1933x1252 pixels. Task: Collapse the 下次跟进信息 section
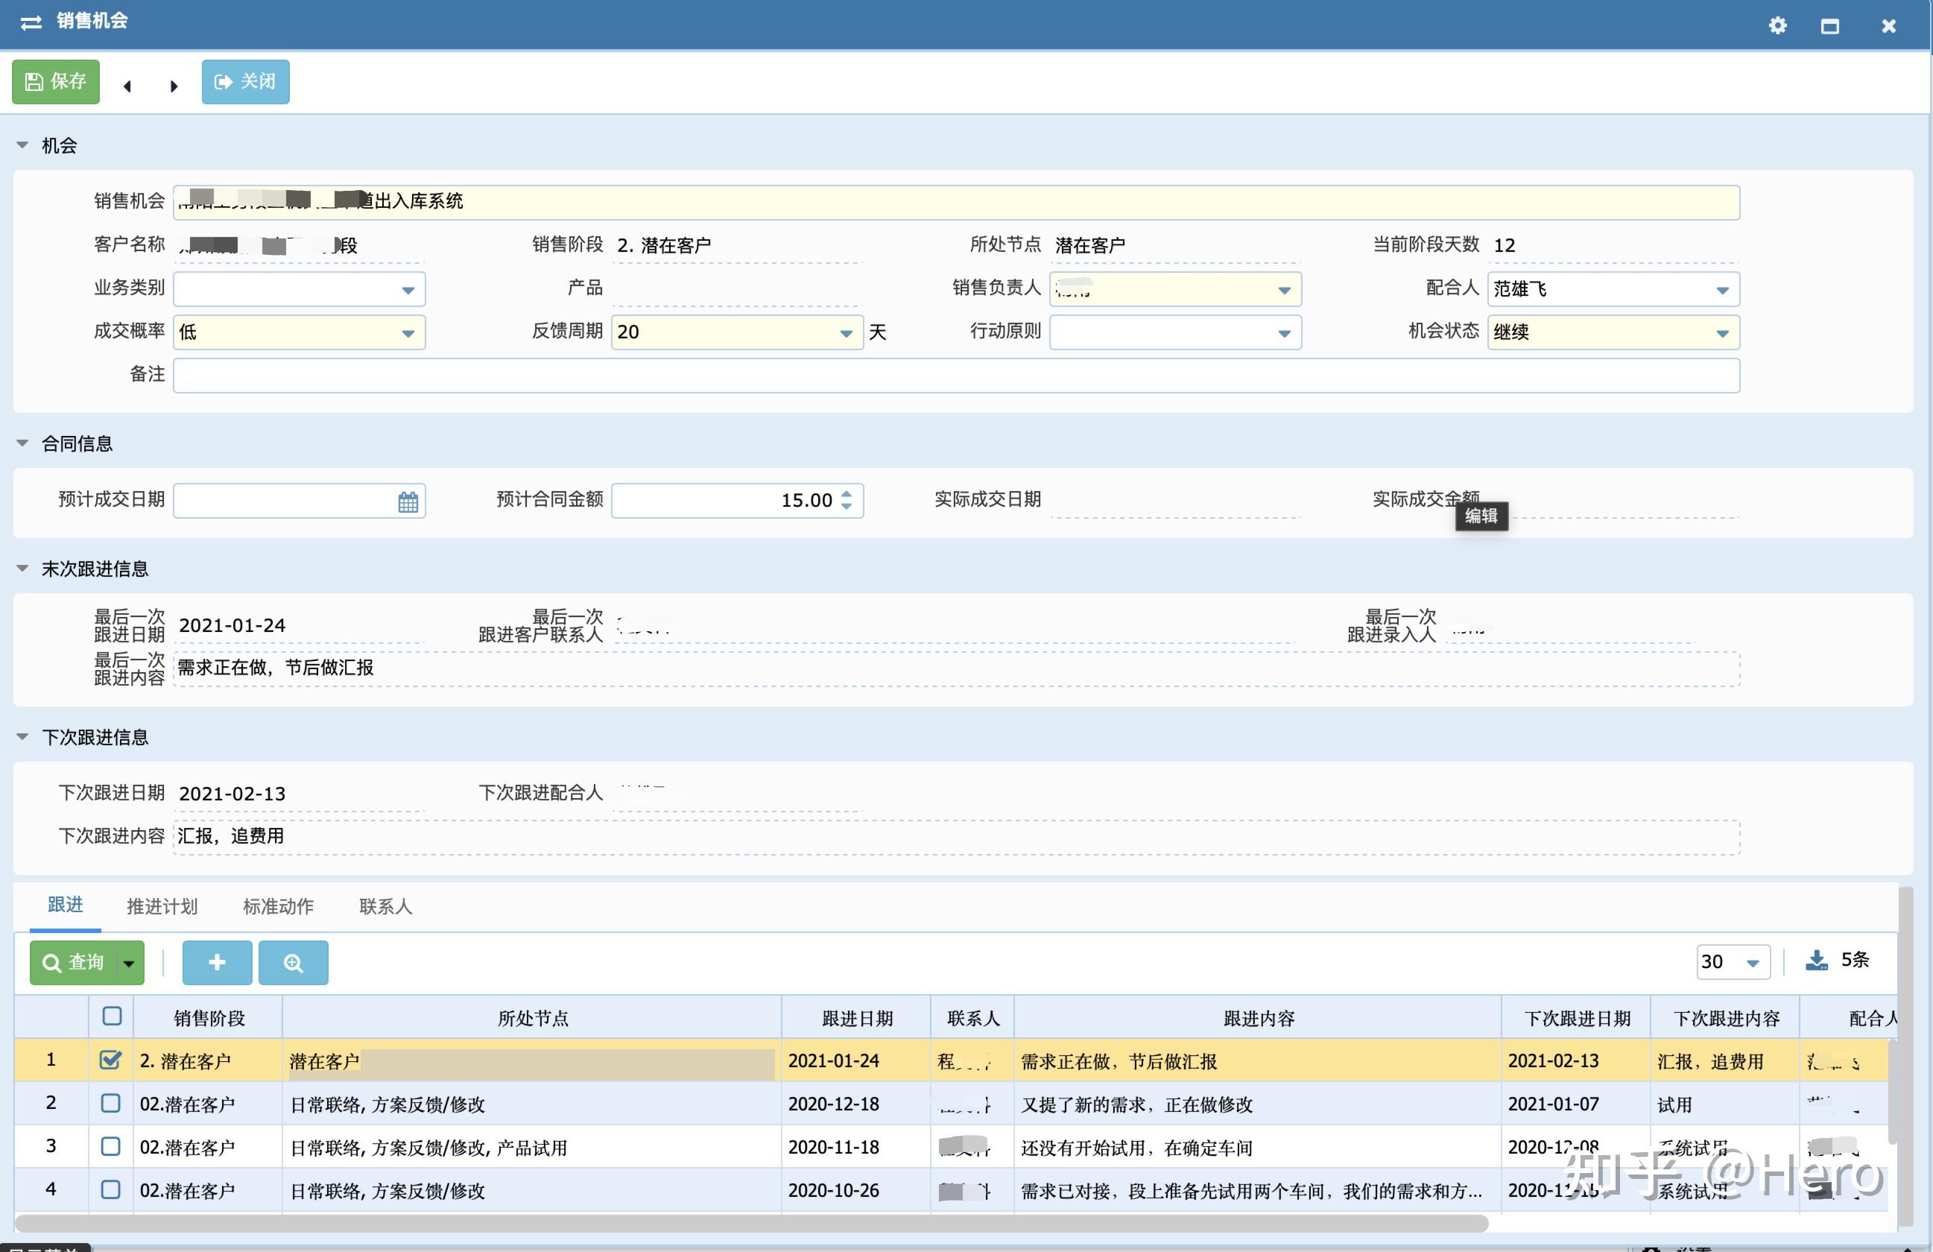tap(23, 737)
